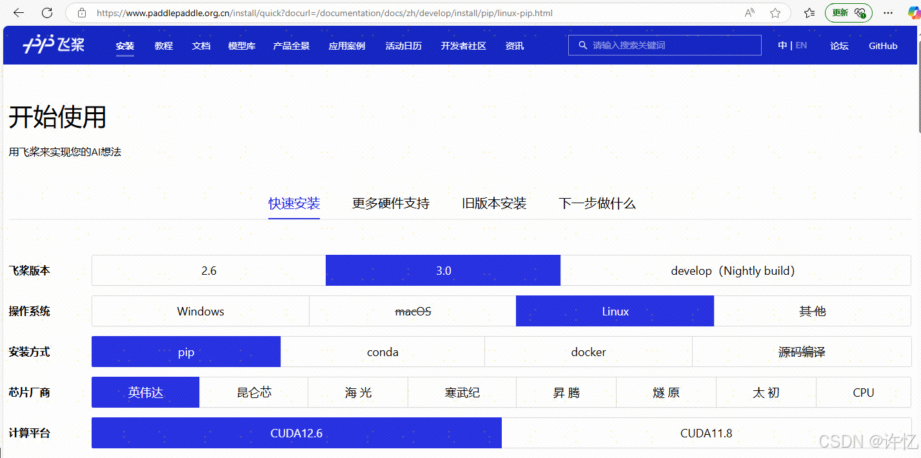Click the 芯片厂商 row label
This screenshot has width=921, height=458.
pyautogui.click(x=30, y=393)
